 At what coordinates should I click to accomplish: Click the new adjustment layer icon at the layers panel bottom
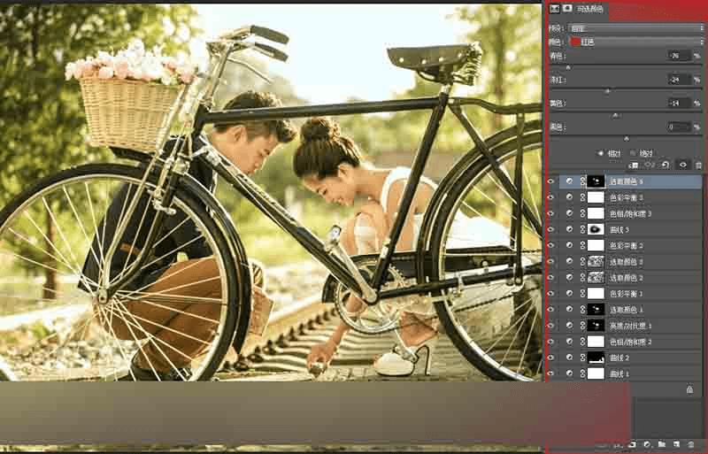click(647, 445)
